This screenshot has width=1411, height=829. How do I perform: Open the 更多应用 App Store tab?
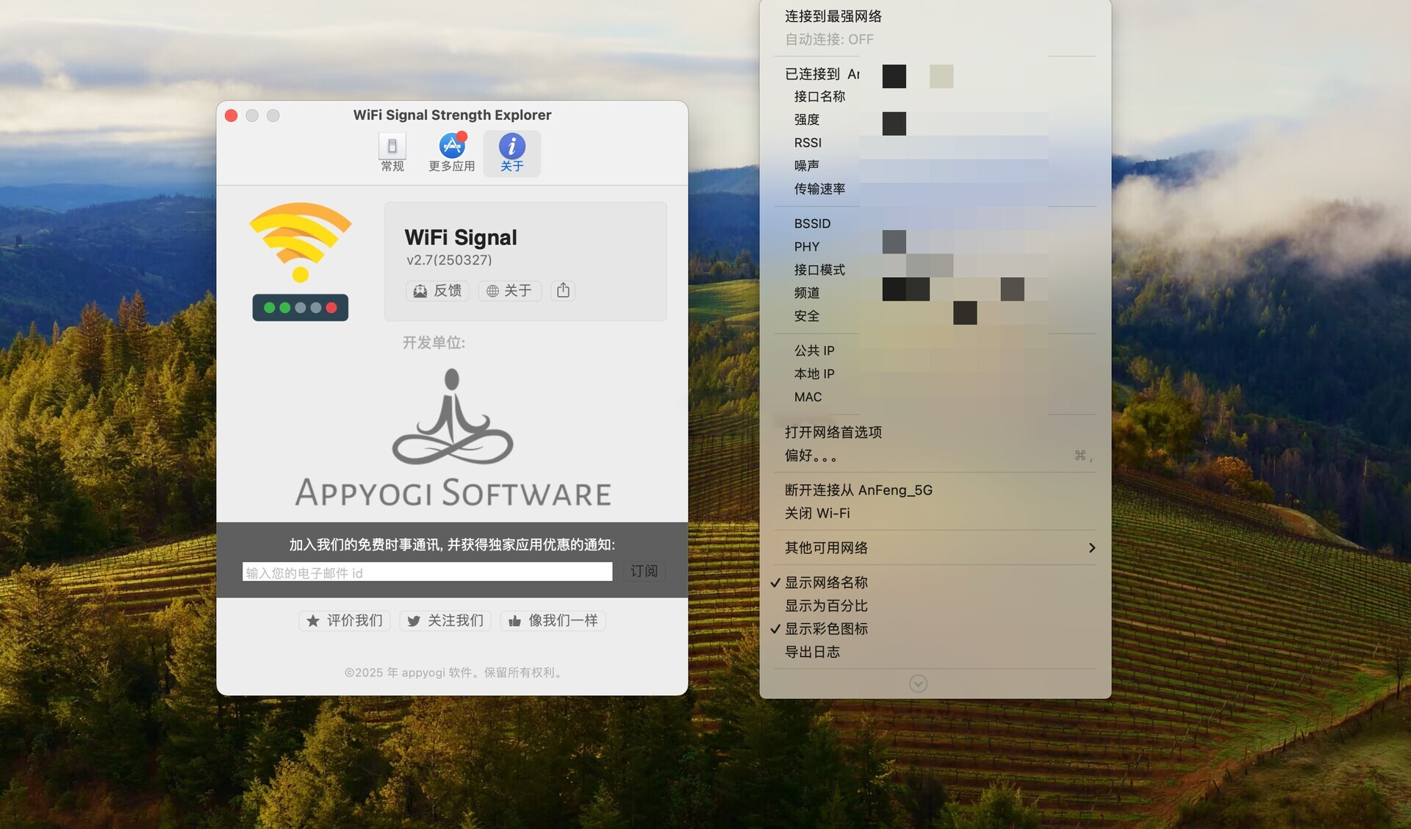pyautogui.click(x=451, y=154)
